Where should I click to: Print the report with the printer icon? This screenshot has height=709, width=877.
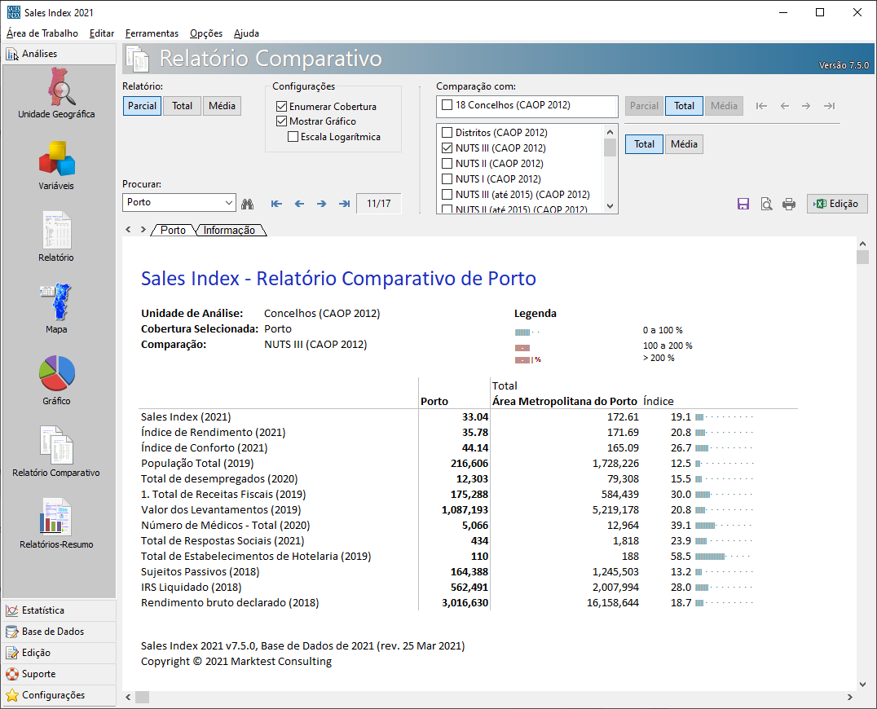pos(789,204)
